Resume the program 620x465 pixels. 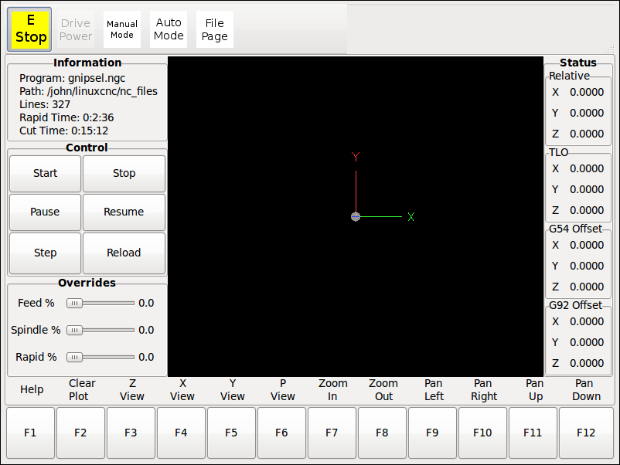(124, 212)
